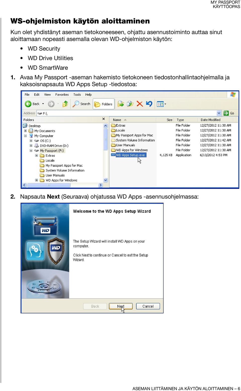Sort by Type column header
This screenshot has height=391, width=241.
tap(186, 120)
